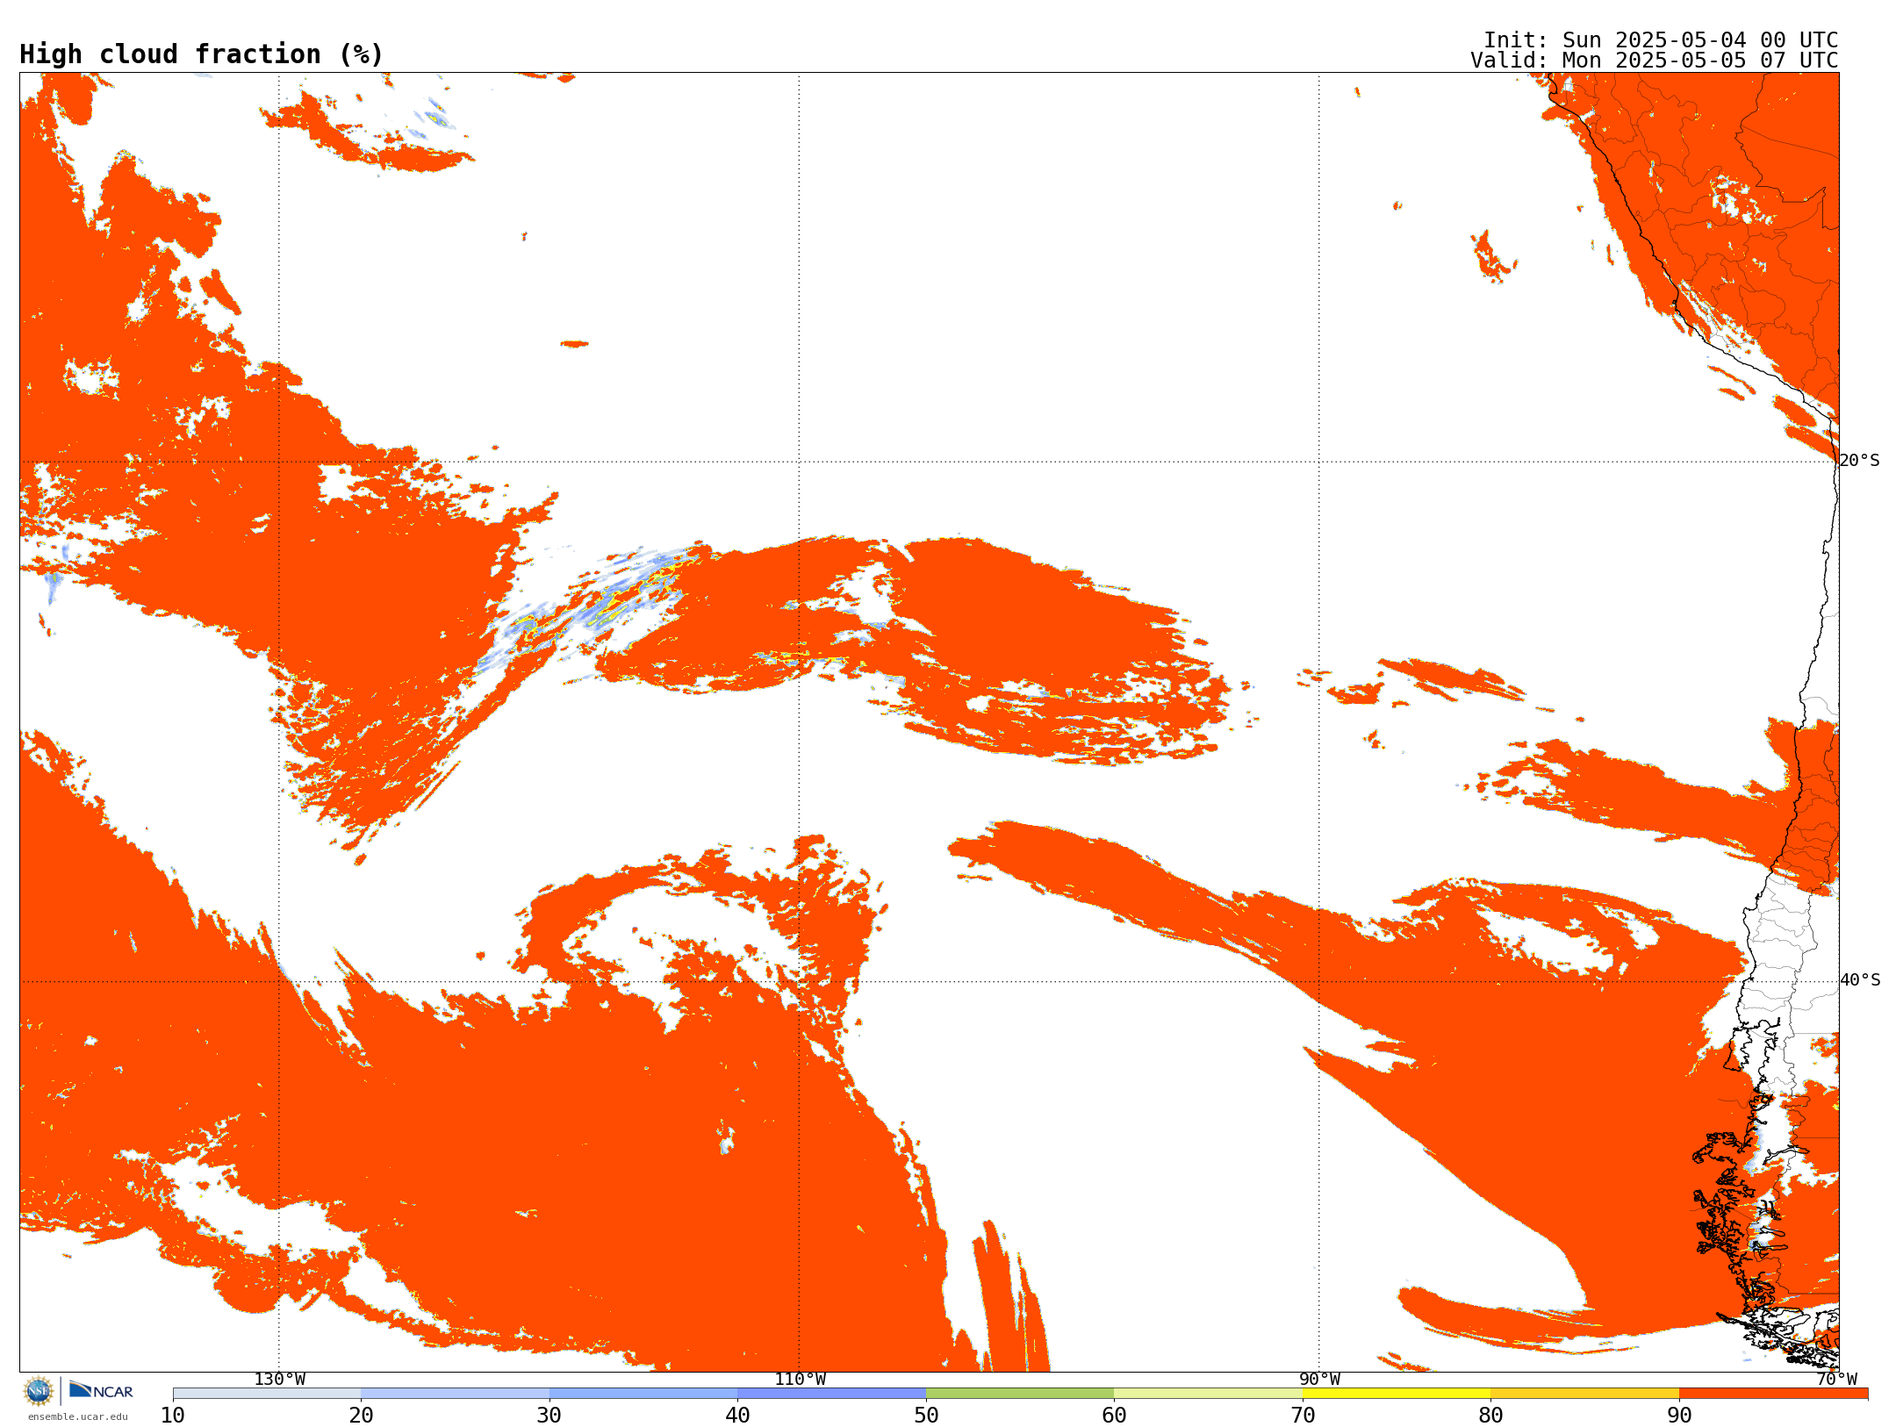Select the 40-50 periwinkle colorbar segment
The image size is (1896, 1427).
tap(832, 1394)
